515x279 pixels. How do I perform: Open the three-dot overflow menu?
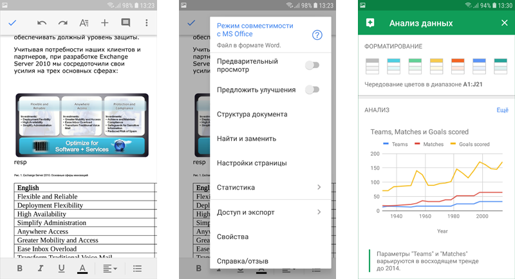point(147,22)
